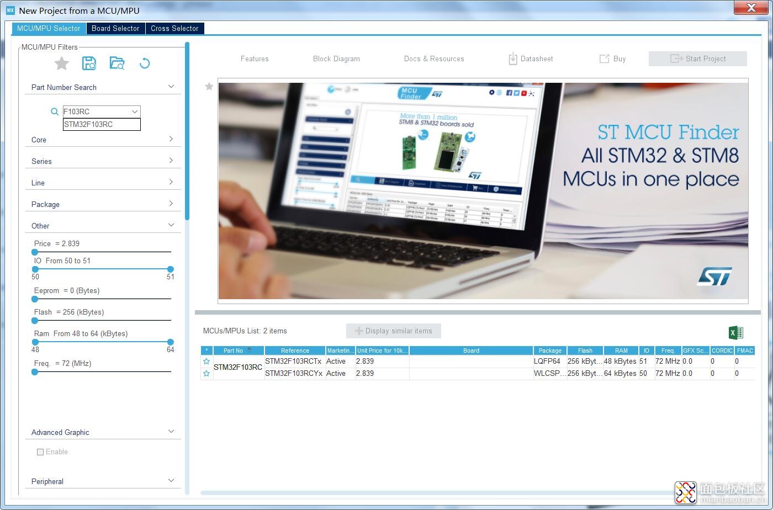The image size is (773, 510).
Task: Favorite the STM32F103RCYx row star
Action: tap(207, 374)
